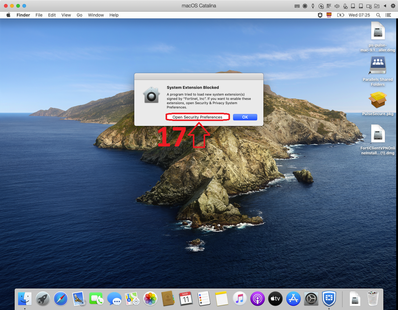Open Apple TV app in Dock
The width and height of the screenshot is (398, 310).
[x=275, y=299]
